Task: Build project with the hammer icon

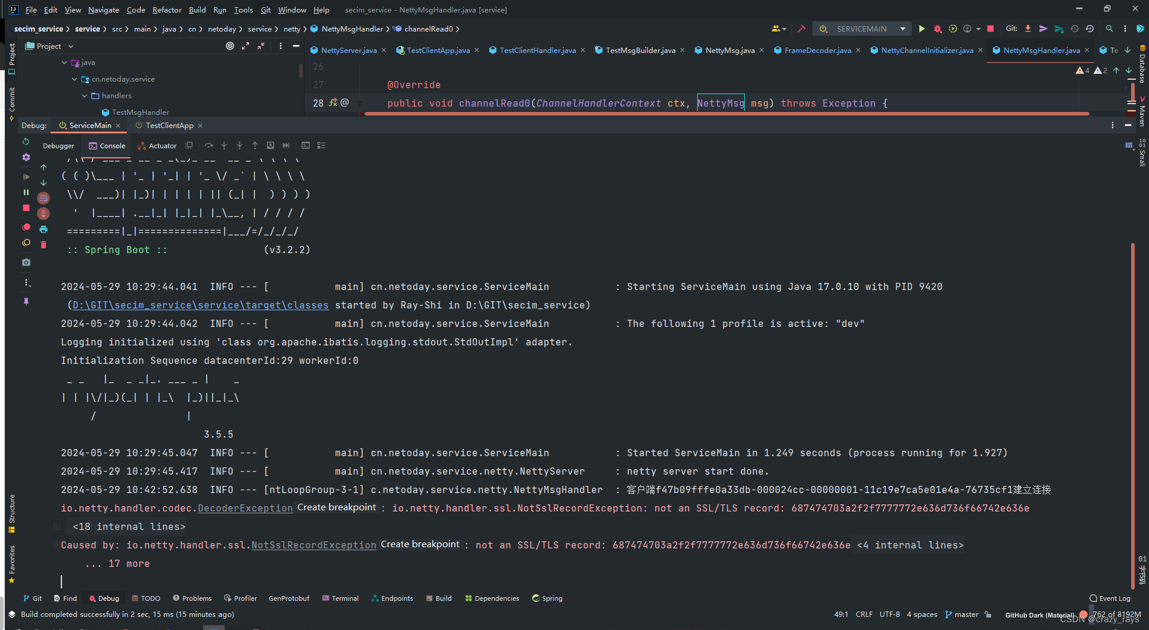Action: coord(802,29)
